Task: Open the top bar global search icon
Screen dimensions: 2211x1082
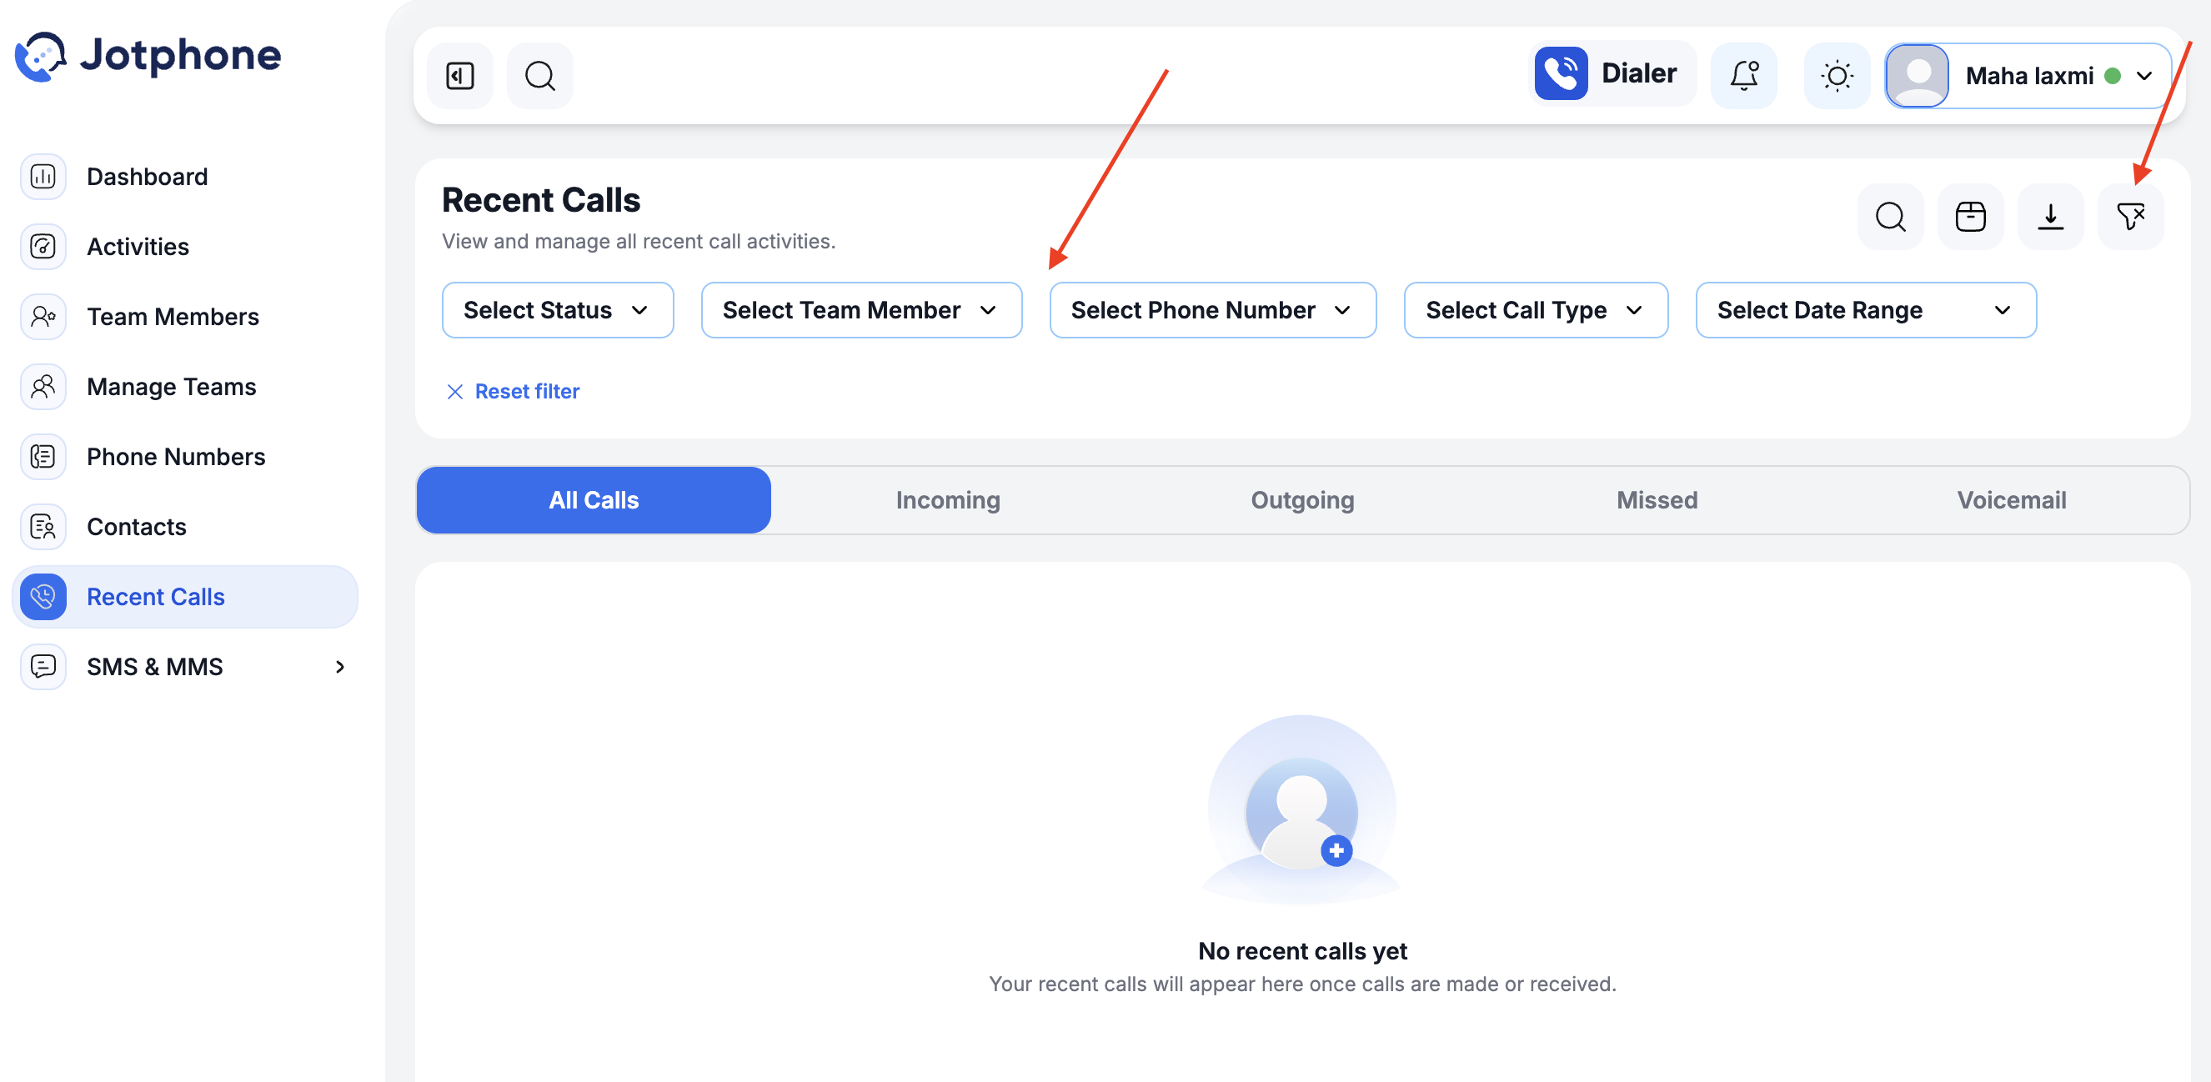Action: tap(540, 76)
